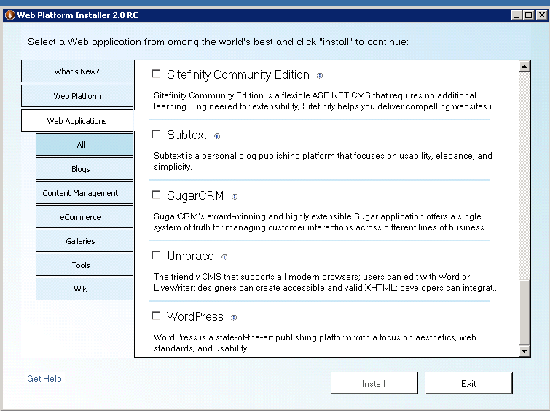Click the WordPress application title
Screen dimensions: 550x411
pos(195,316)
